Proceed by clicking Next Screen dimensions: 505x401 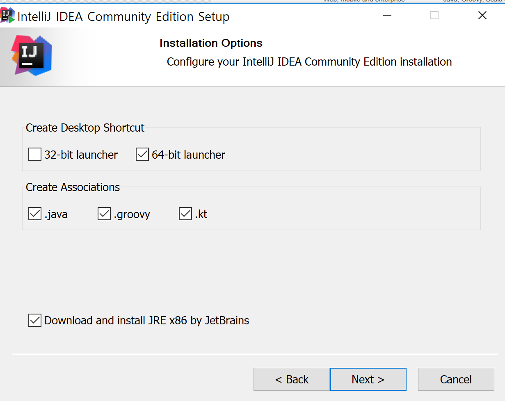coord(368,379)
